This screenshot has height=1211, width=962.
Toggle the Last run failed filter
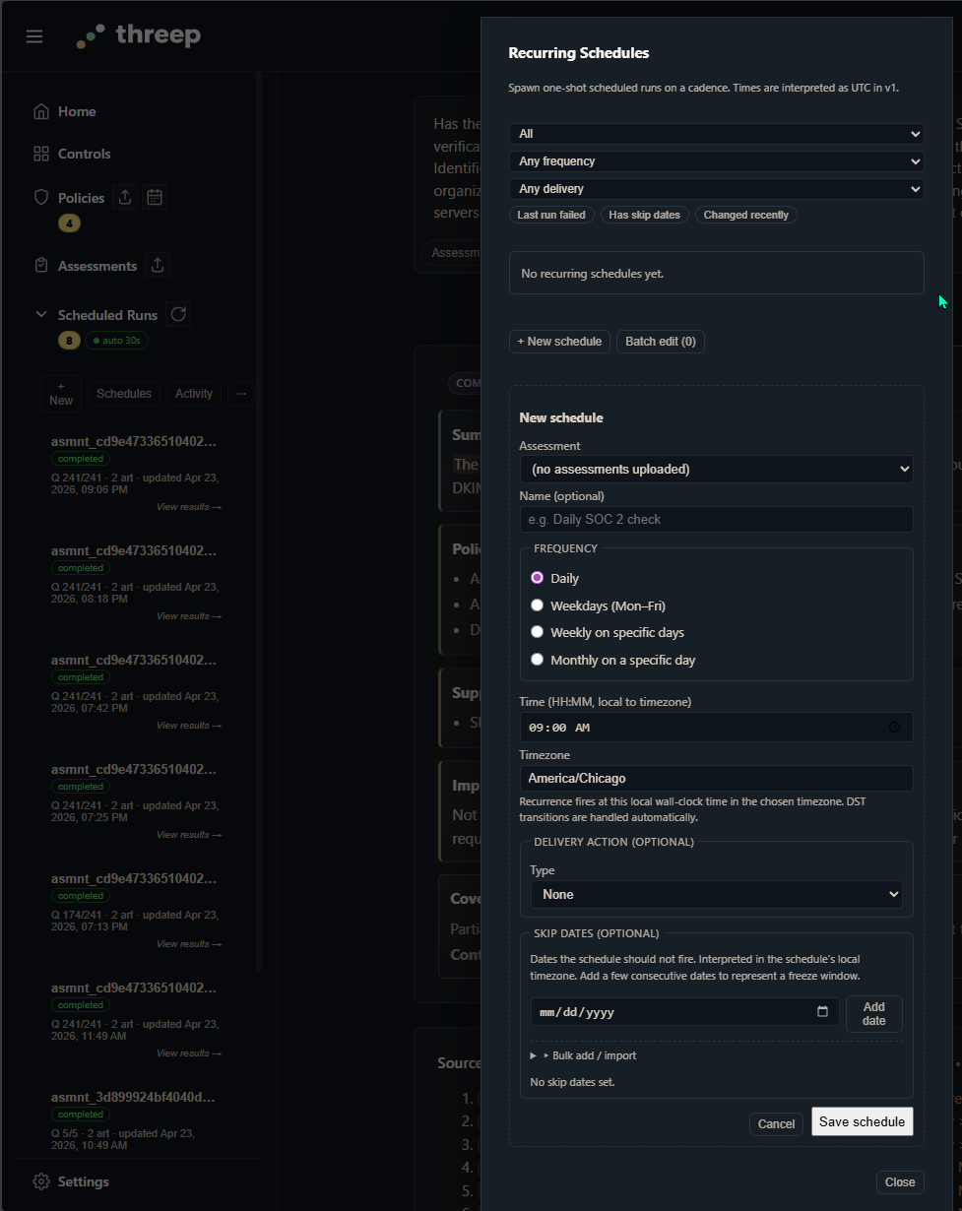tap(551, 215)
